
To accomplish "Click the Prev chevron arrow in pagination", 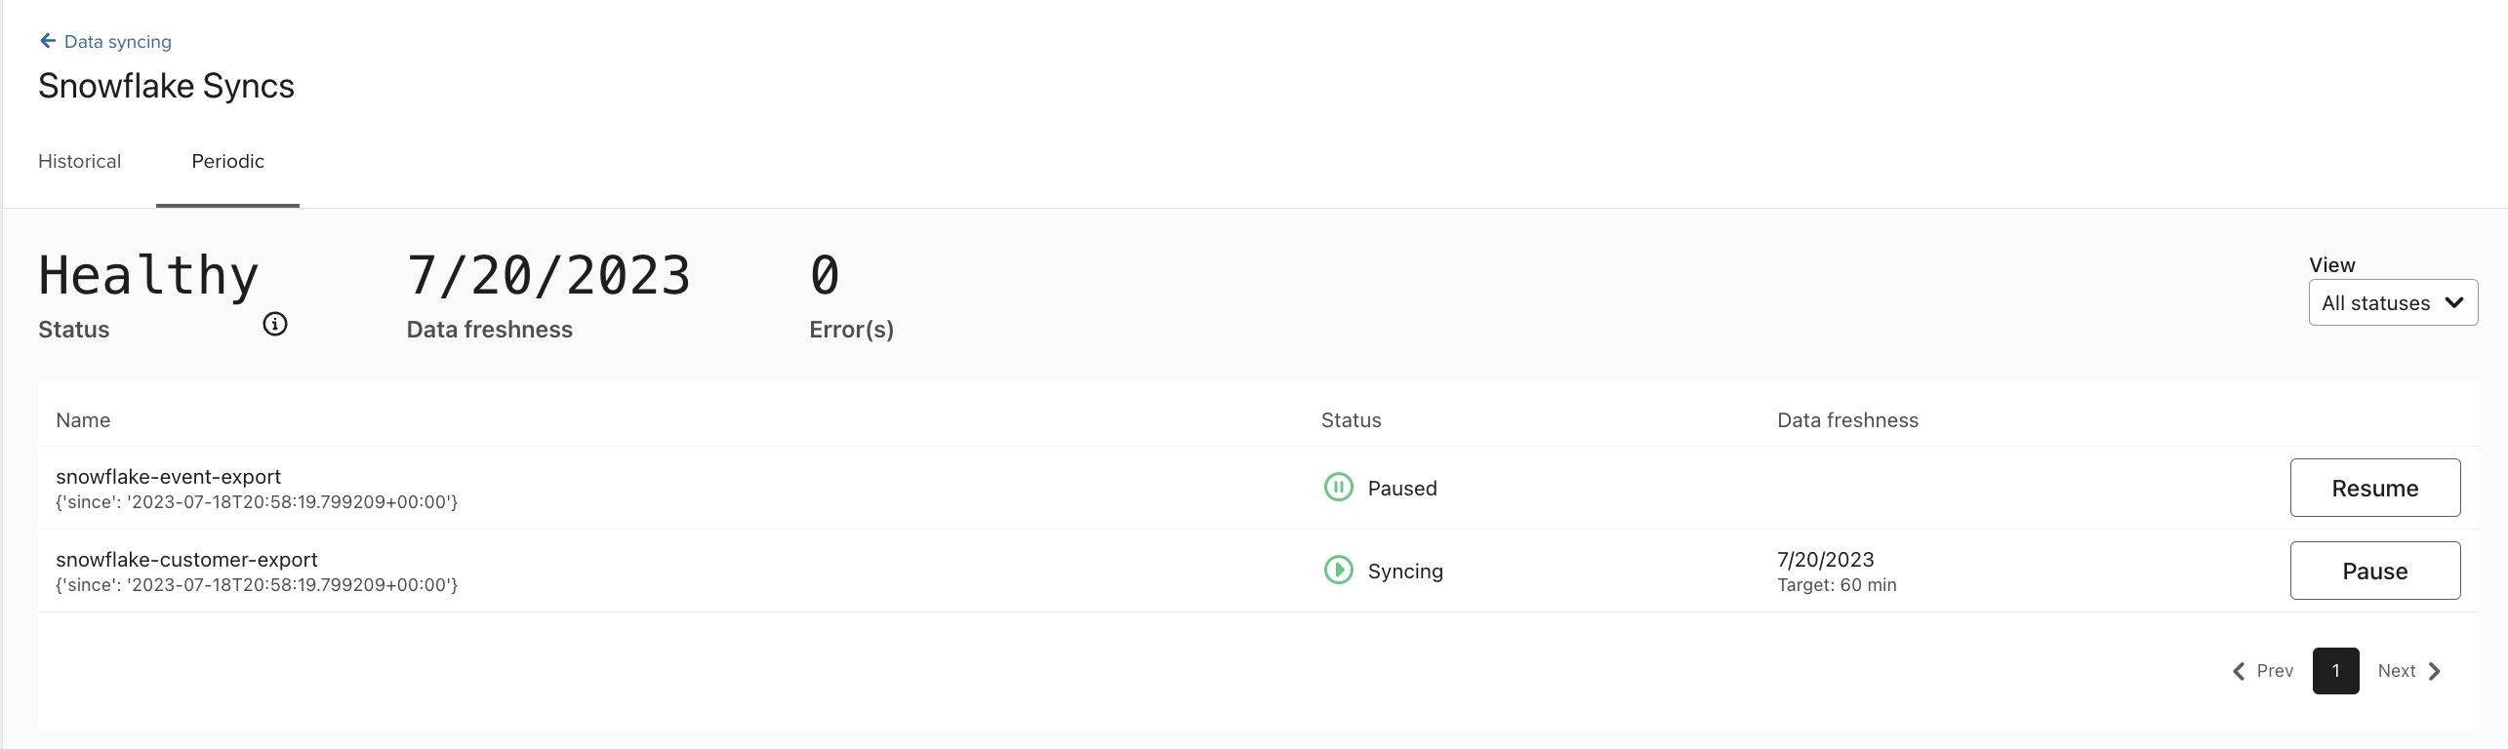I will [2240, 671].
